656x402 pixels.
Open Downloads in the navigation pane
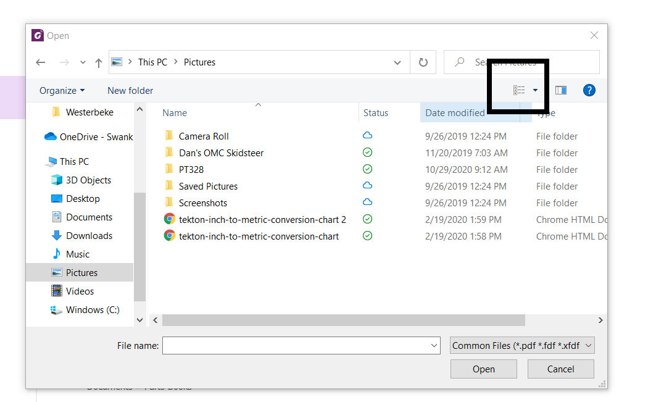click(x=89, y=236)
